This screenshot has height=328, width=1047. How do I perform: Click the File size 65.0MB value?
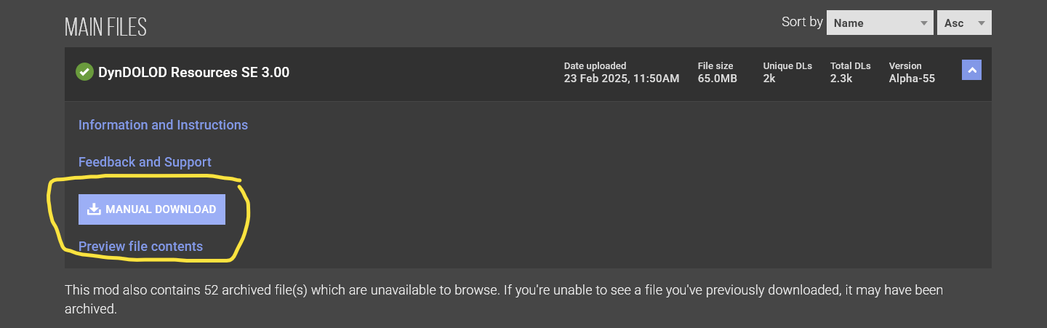(717, 79)
